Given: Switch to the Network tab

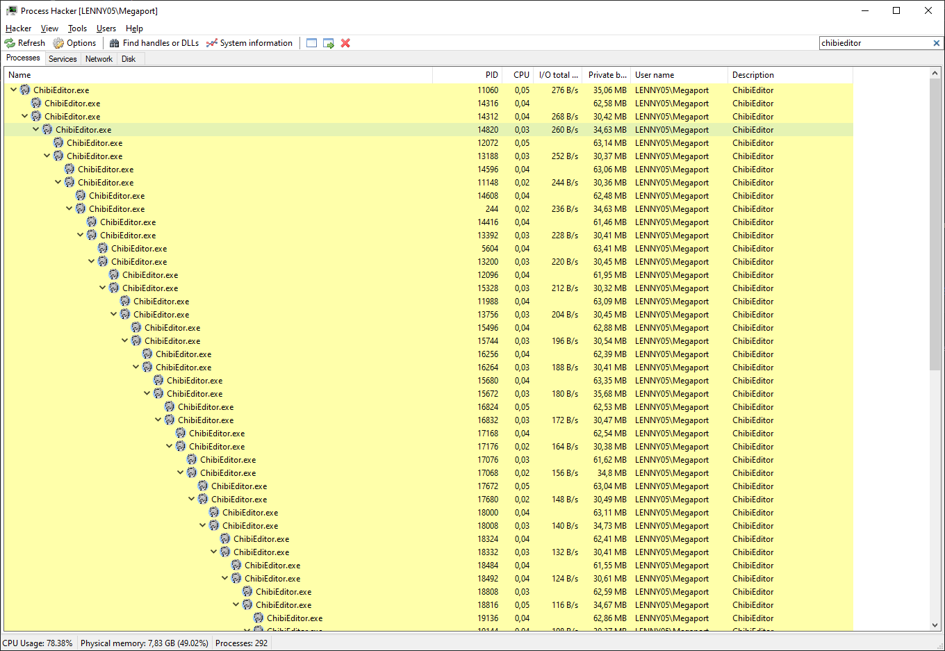Looking at the screenshot, I should pos(98,58).
